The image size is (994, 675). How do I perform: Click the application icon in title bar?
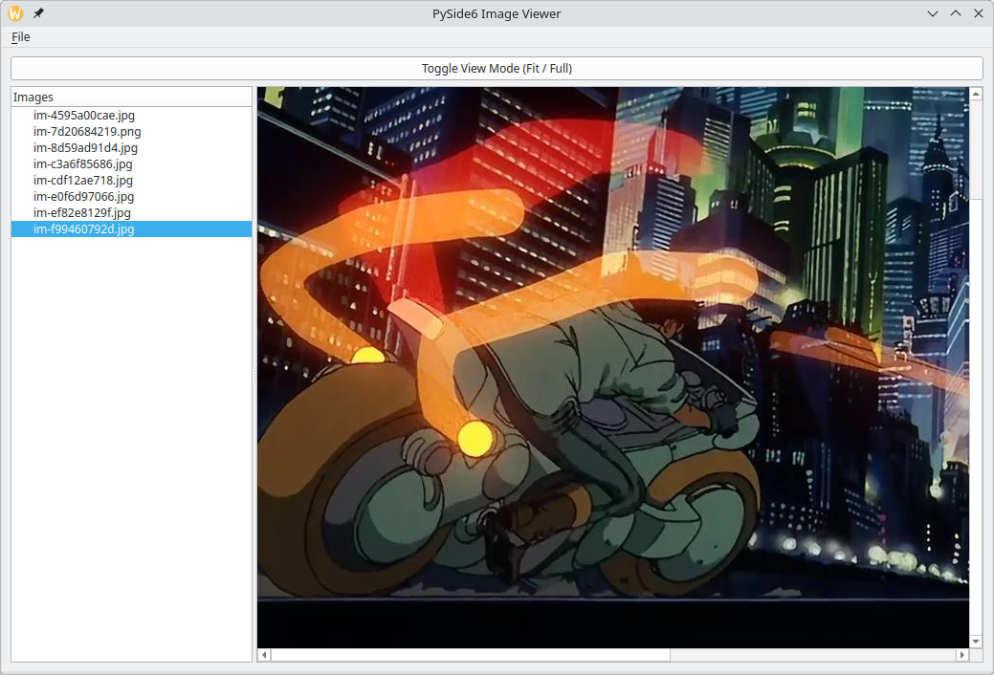tap(15, 13)
